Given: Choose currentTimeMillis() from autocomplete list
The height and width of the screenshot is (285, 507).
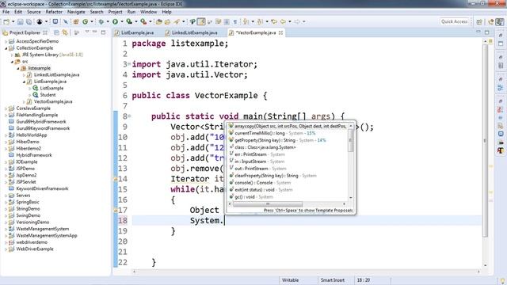Looking at the screenshot, I should [275, 133].
